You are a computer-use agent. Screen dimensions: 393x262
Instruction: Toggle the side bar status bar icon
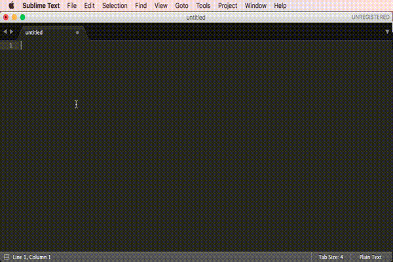pyautogui.click(x=7, y=257)
